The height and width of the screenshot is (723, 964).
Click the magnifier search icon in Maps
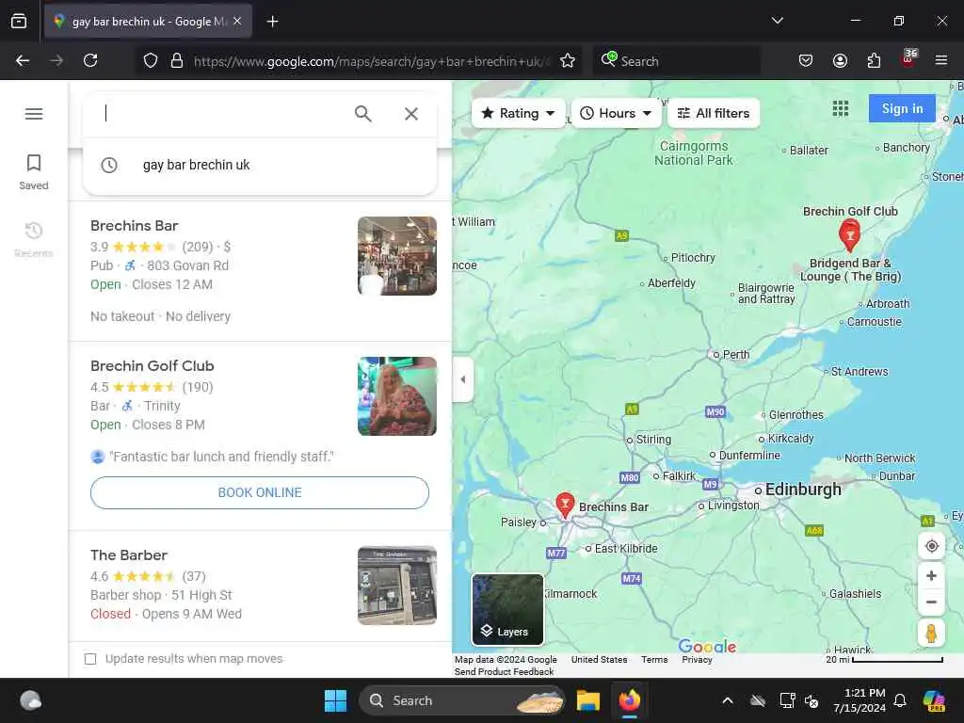(x=362, y=113)
